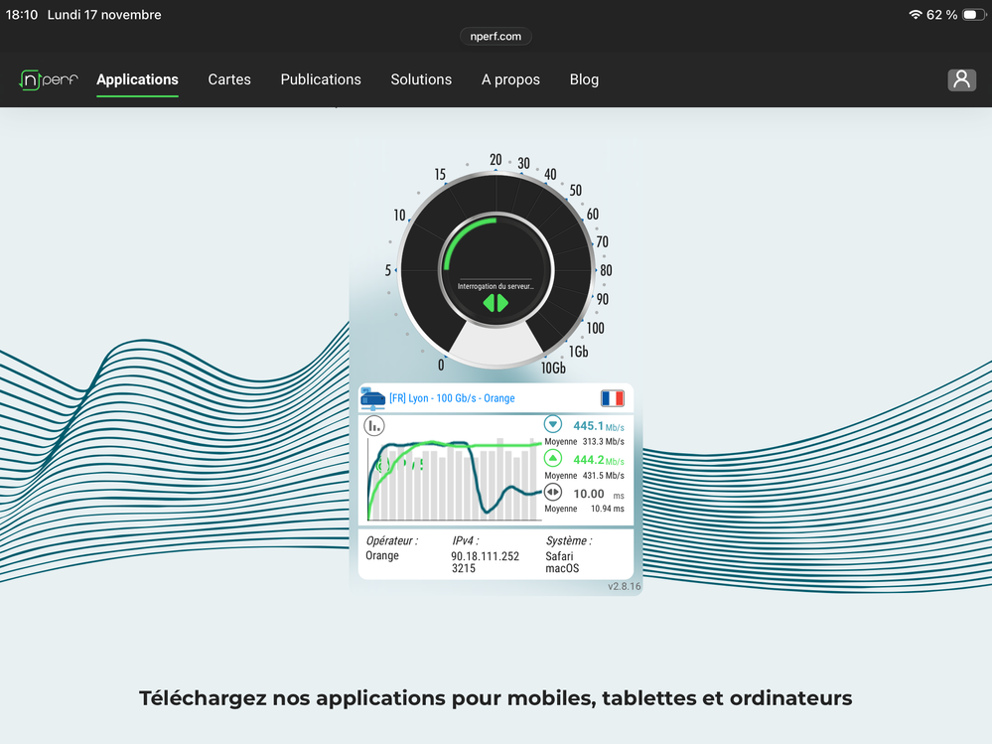Open the Blog link
The width and height of the screenshot is (992, 744).
[x=584, y=79]
